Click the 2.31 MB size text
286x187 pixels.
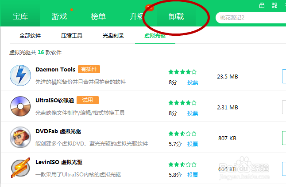228,108
